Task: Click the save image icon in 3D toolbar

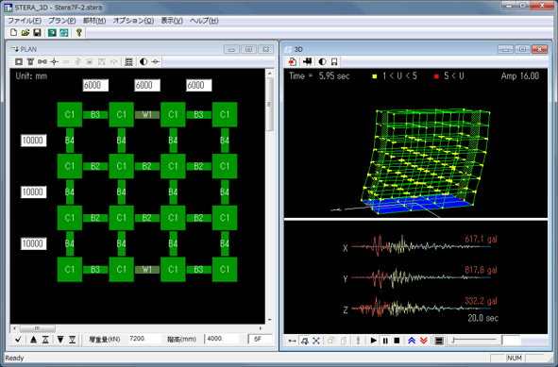Action: click(x=334, y=62)
